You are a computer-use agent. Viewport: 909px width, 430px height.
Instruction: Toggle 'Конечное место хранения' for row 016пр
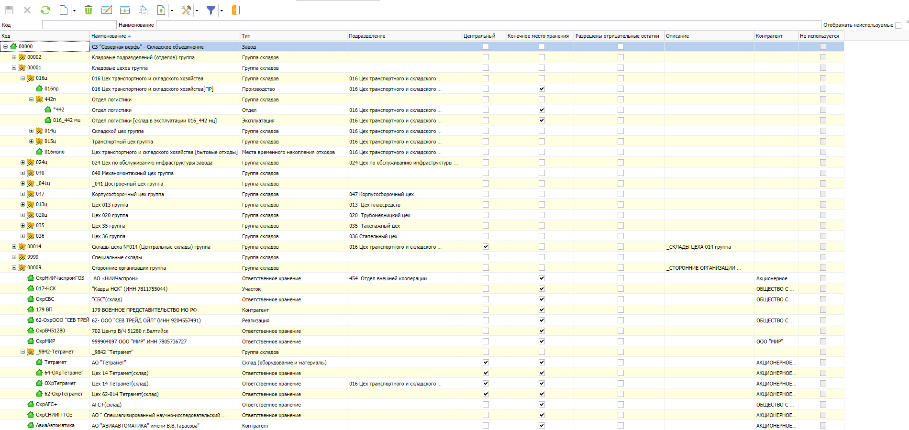click(542, 89)
